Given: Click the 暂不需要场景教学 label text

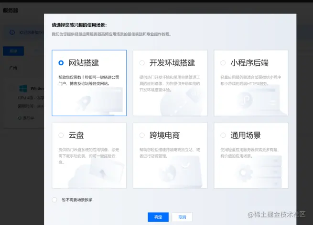Looking at the screenshot, I should coord(77,200).
